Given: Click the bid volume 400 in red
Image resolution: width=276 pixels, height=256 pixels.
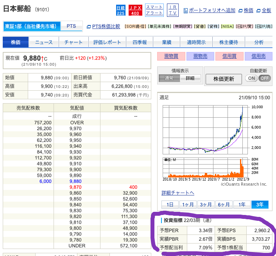Looking at the screenshot, I should [x=133, y=187].
